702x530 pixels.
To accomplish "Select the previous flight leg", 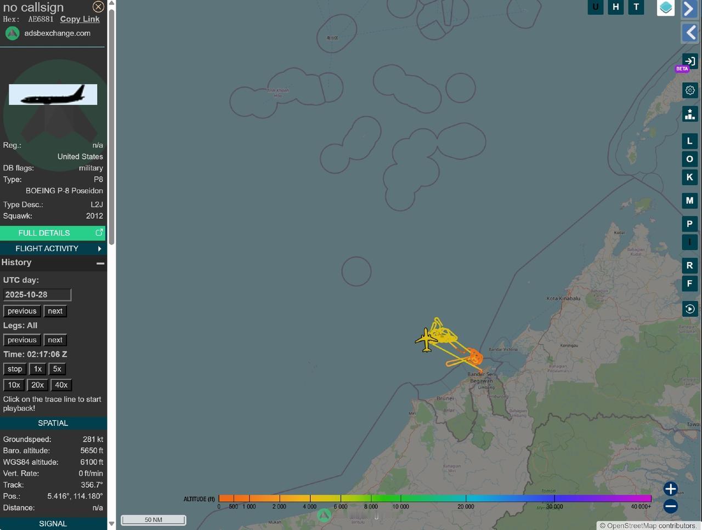I will coord(22,340).
